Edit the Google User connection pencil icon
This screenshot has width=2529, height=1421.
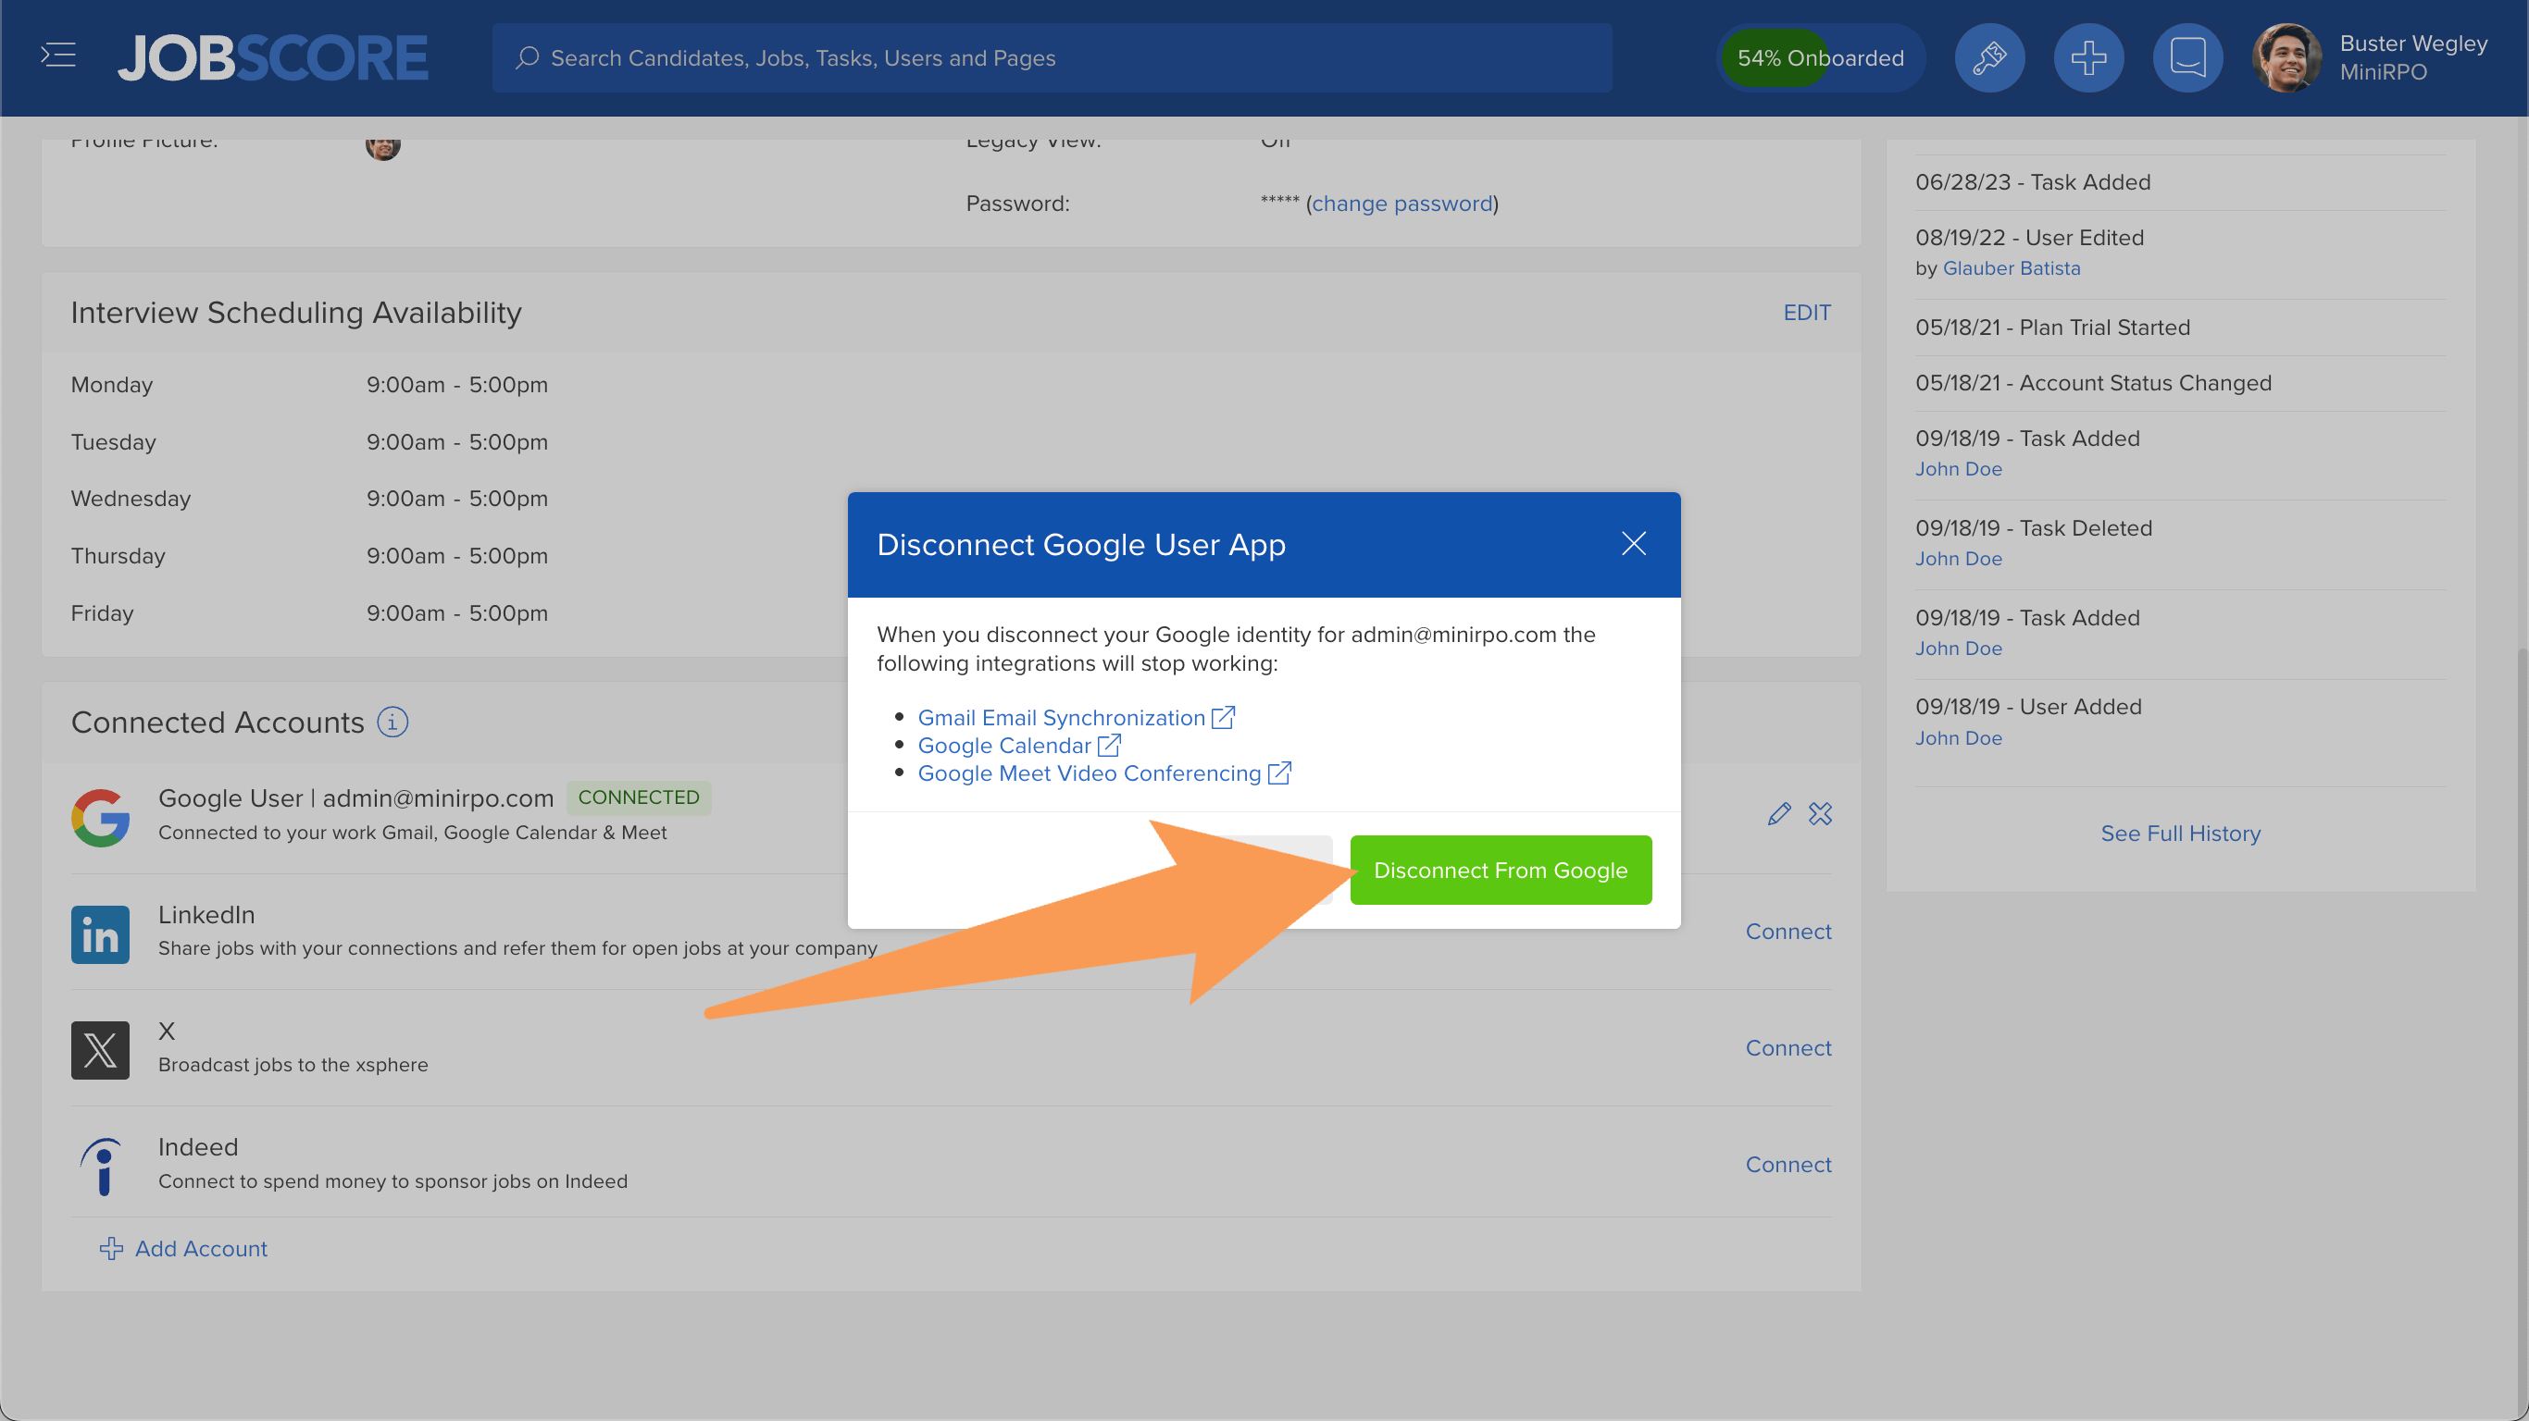click(x=1779, y=813)
